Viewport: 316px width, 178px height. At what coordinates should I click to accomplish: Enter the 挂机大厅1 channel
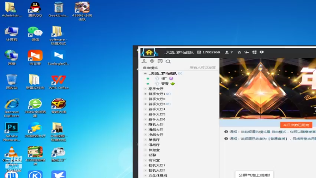[157, 165]
